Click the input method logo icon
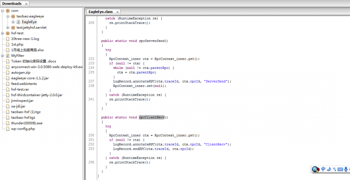350x180 pixels. 315,169
